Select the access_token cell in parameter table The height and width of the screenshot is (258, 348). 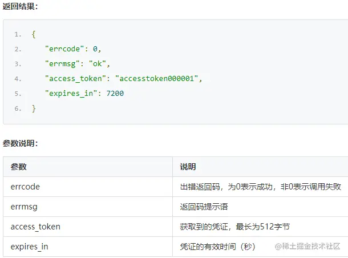(35, 227)
